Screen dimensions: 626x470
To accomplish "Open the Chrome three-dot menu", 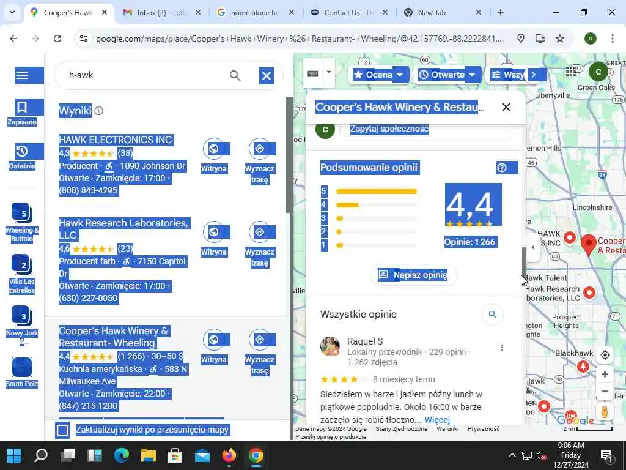I will tap(612, 39).
